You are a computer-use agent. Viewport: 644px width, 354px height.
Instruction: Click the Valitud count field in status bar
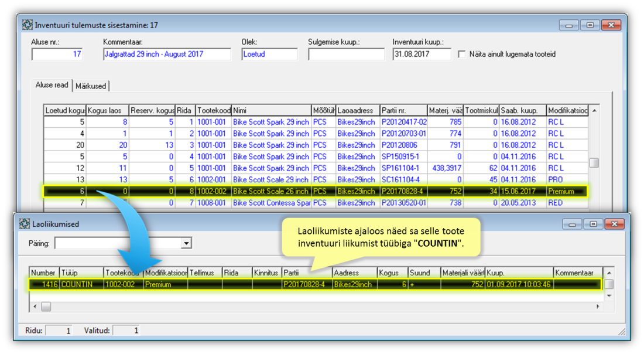coord(126,330)
